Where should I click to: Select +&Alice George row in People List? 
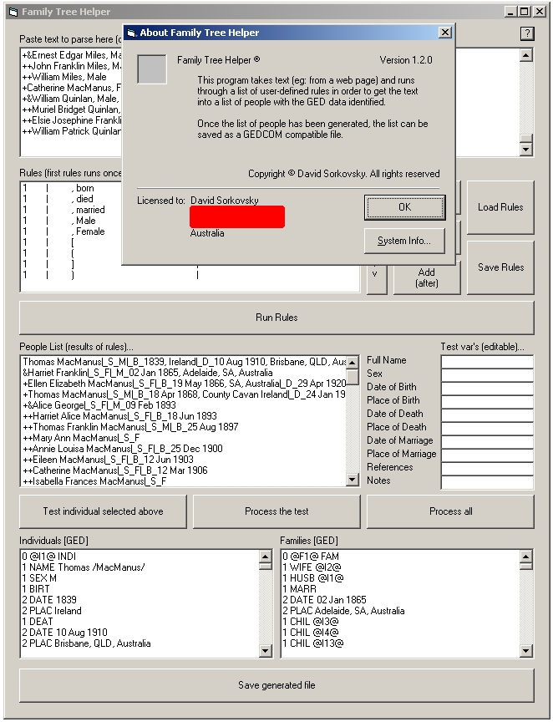pyautogui.click(x=184, y=405)
